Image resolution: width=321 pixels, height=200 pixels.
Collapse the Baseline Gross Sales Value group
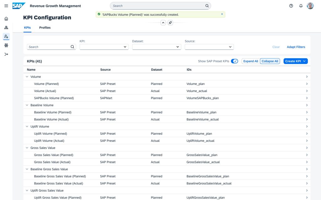pos(27,169)
